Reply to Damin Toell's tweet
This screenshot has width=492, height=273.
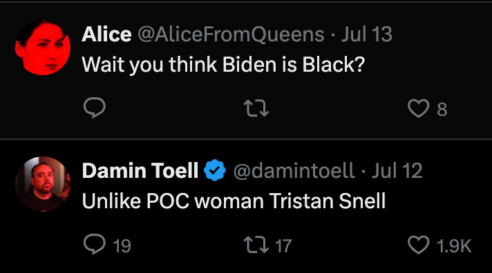95,244
